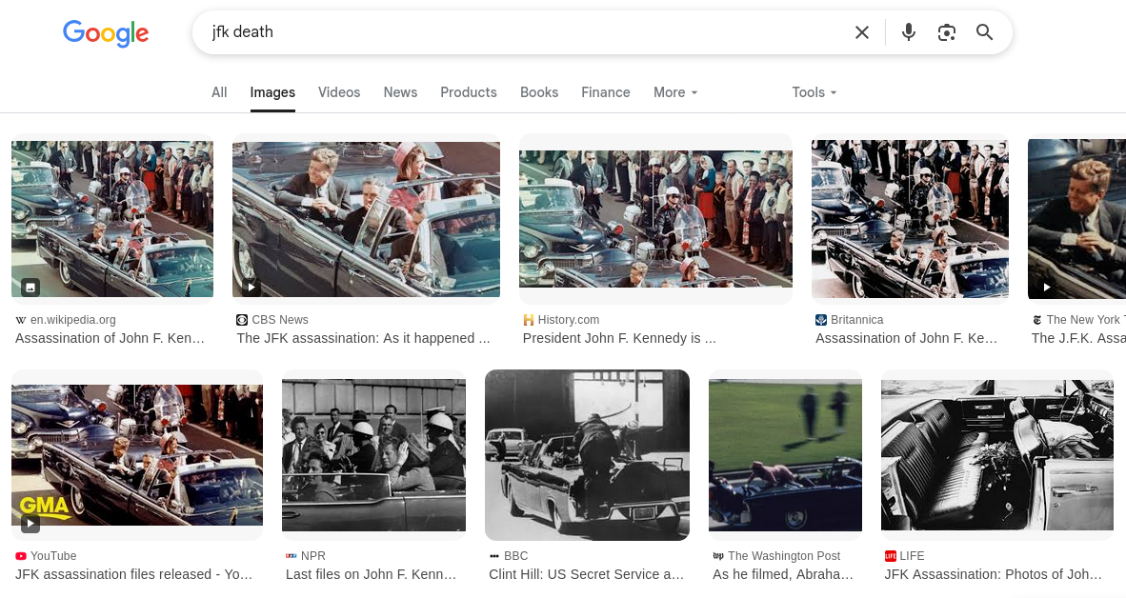Click the CBS News source label
The height and width of the screenshot is (598, 1126).
click(280, 320)
